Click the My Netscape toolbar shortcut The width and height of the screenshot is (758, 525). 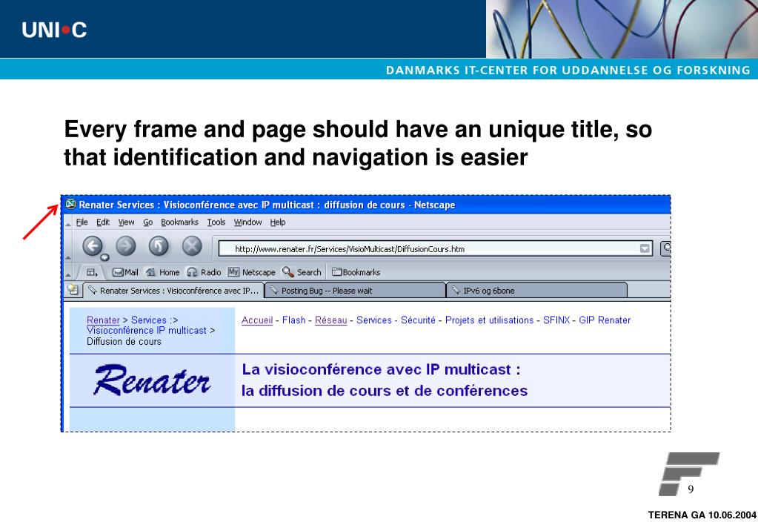[251, 272]
